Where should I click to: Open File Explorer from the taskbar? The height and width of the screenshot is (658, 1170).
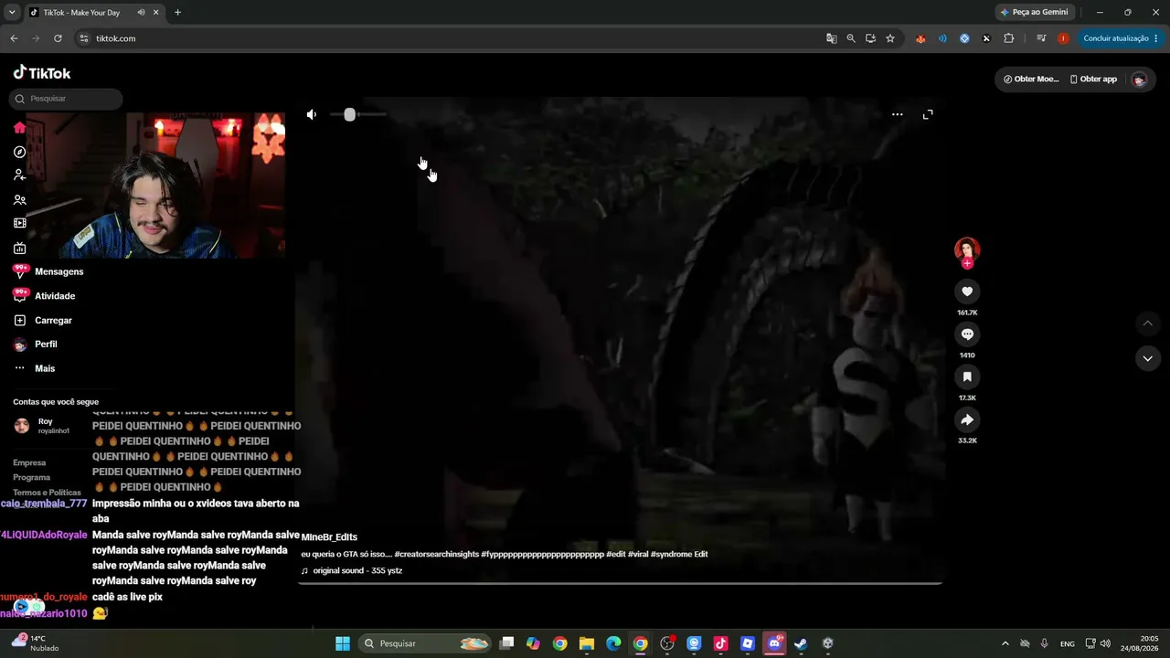(x=587, y=643)
